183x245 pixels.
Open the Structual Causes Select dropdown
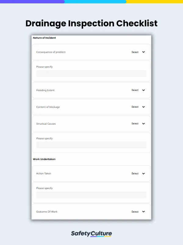[138, 124]
